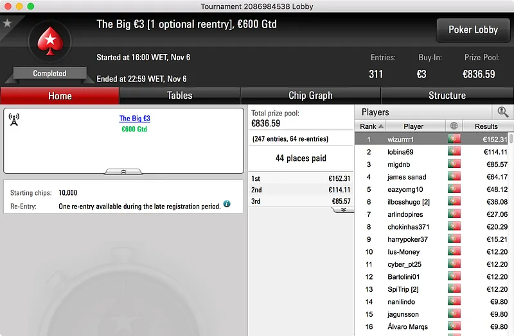This screenshot has height=336, width=514.
Task: Collapse the tournament banner panel
Action: tap(123, 172)
